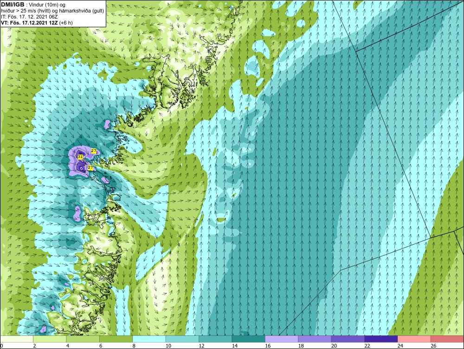464x349 pixels.
Task: Pick the 8–10 m/s light cyan swatch
Action: pyautogui.click(x=149, y=339)
